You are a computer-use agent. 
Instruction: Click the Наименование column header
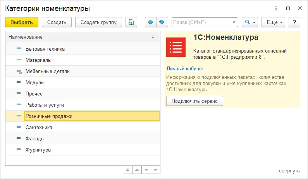pos(83,37)
